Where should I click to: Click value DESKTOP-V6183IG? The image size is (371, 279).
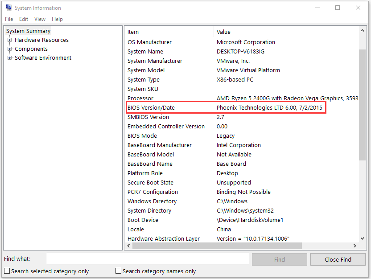(241, 52)
